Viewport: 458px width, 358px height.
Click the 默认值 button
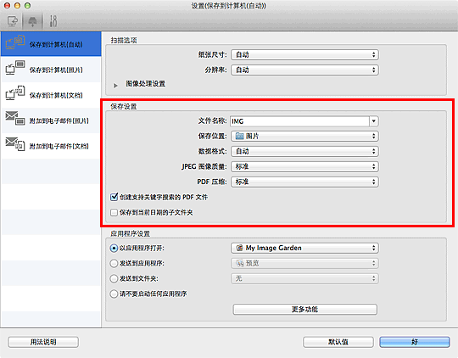pyautogui.click(x=338, y=342)
